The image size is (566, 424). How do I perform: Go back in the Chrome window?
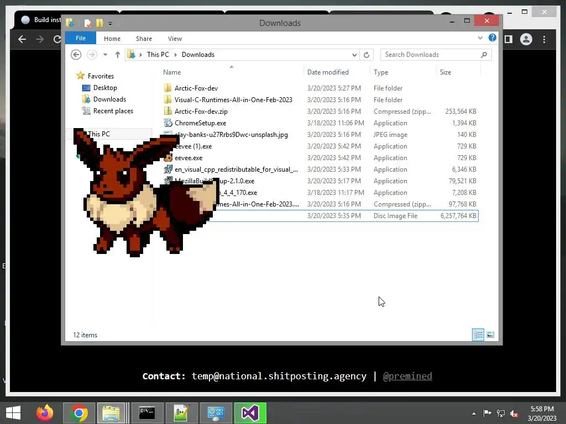pos(22,39)
